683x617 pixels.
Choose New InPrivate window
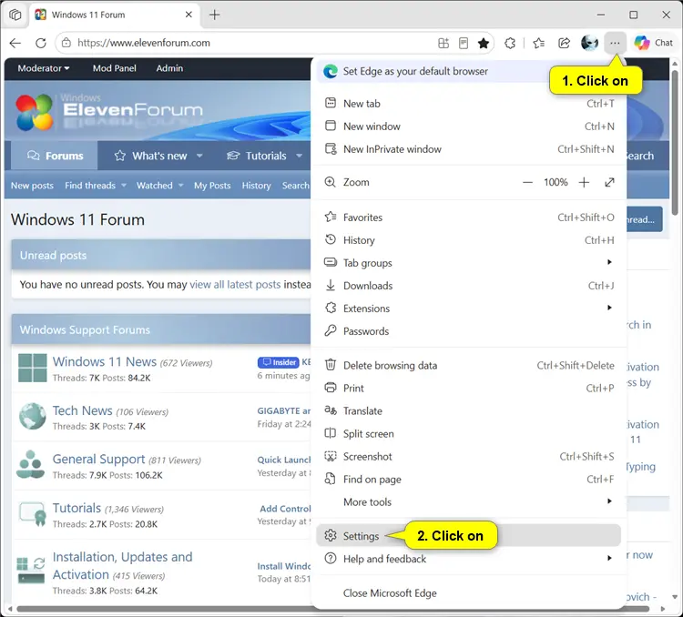coord(470,149)
